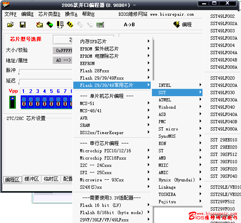Select chip SST29VF512
Viewport: 241px width, 223px height.
(222, 202)
